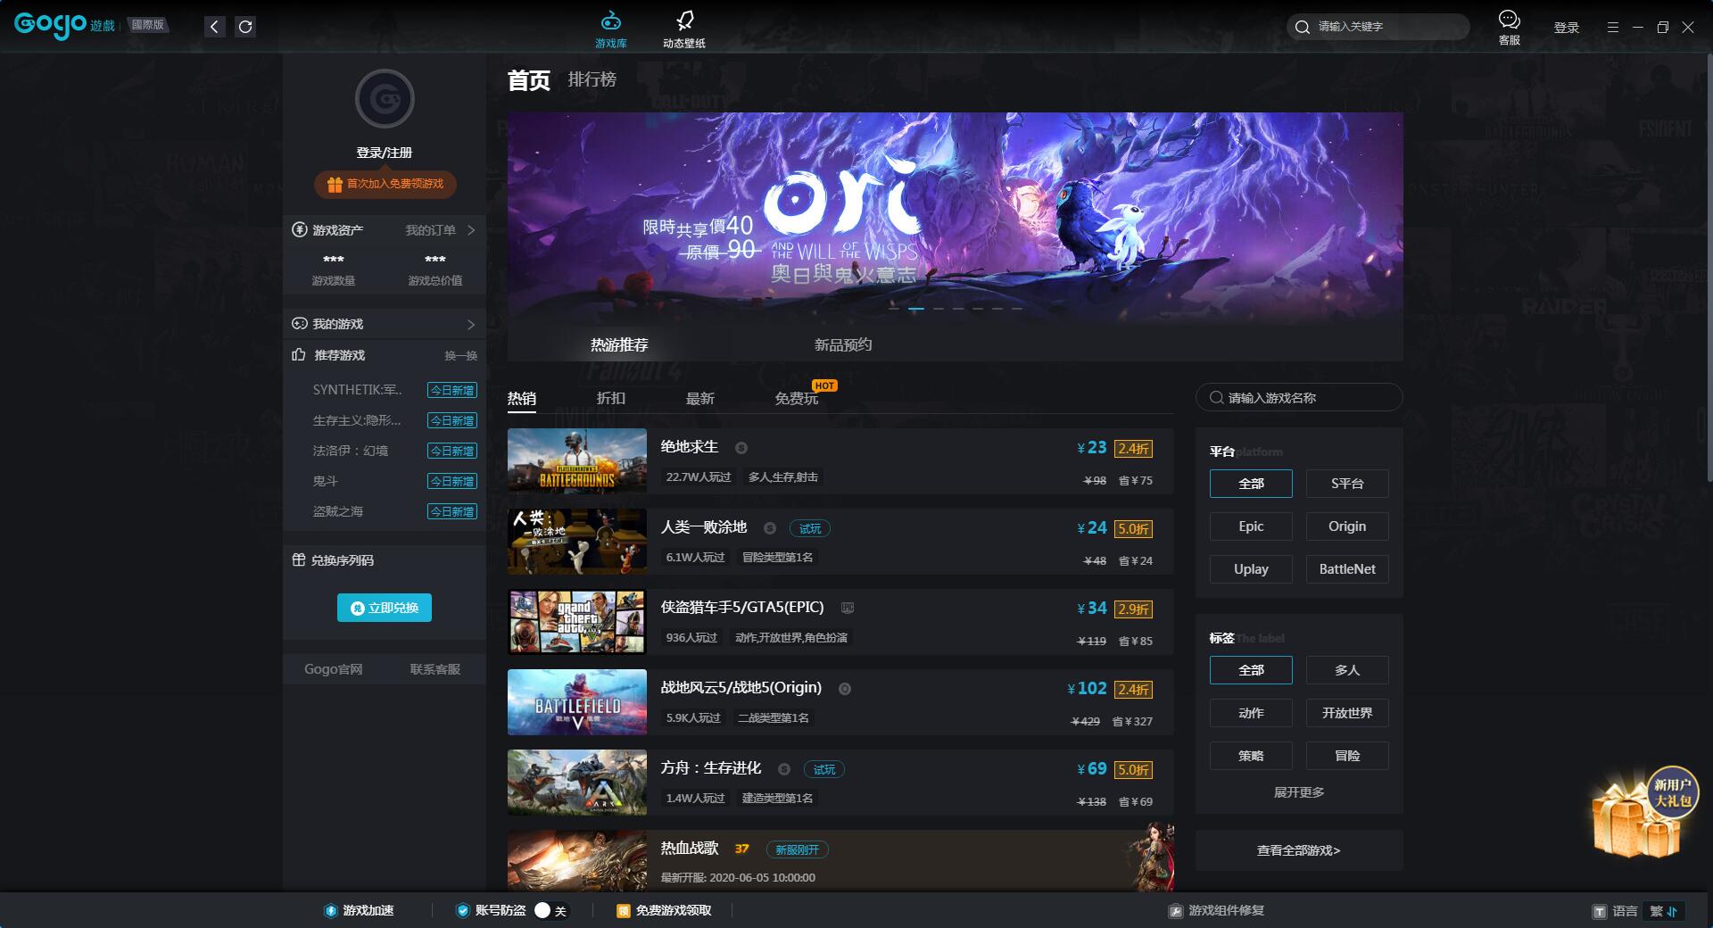
Task: Open the 免费玩 free-to-play tab
Action: coord(797,398)
